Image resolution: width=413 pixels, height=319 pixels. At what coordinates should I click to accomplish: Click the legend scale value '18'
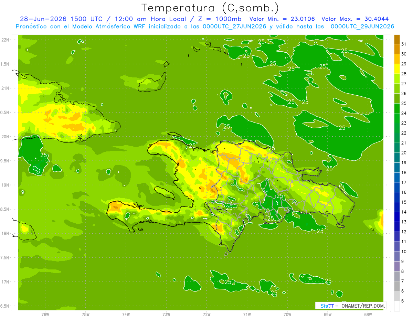pyautogui.click(x=404, y=172)
